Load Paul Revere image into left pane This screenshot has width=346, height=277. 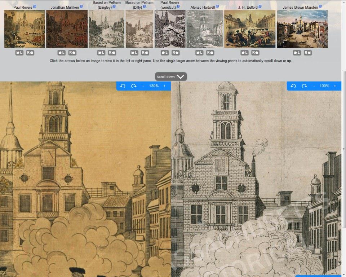(x=19, y=53)
